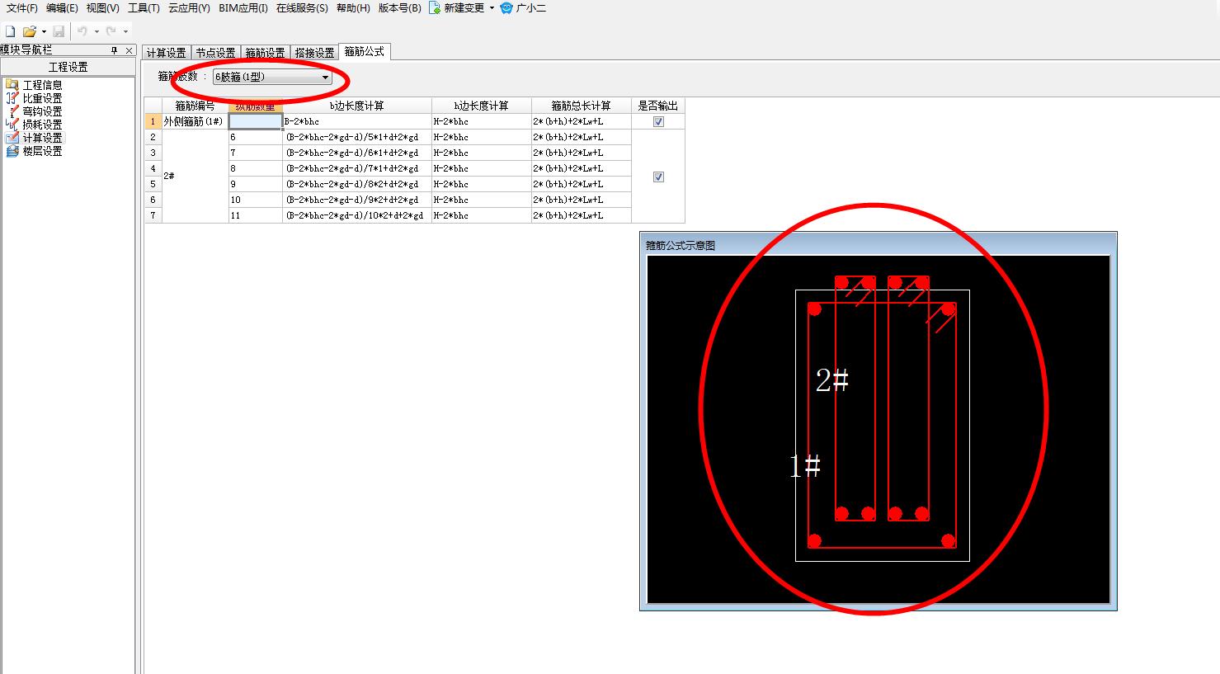The width and height of the screenshot is (1220, 674).
Task: Expand the Open folder dropdown arrow
Action: (x=44, y=31)
